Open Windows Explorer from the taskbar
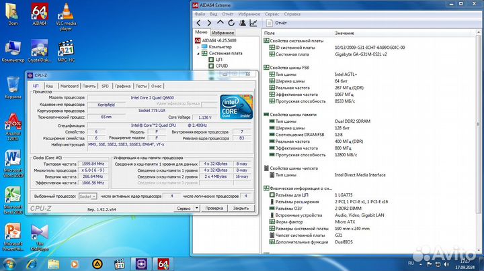This screenshot has width=484, height=271. click(x=53, y=264)
